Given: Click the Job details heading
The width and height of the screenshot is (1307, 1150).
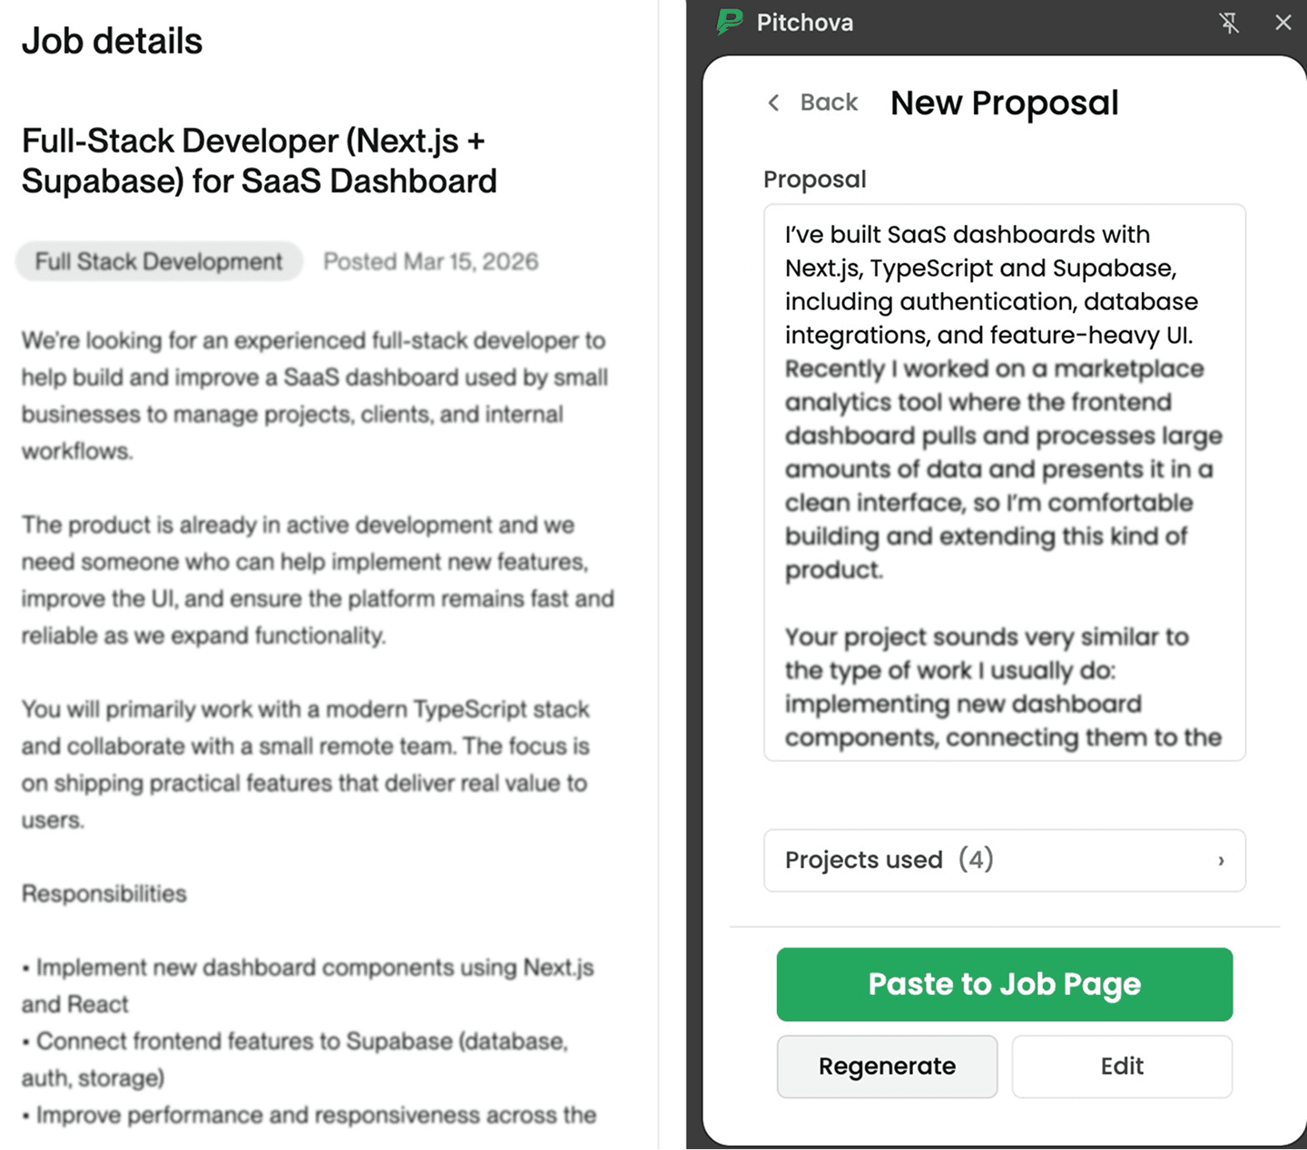Looking at the screenshot, I should pyautogui.click(x=112, y=41).
